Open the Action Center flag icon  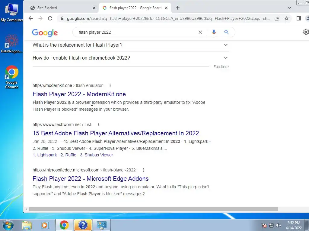point(264,225)
